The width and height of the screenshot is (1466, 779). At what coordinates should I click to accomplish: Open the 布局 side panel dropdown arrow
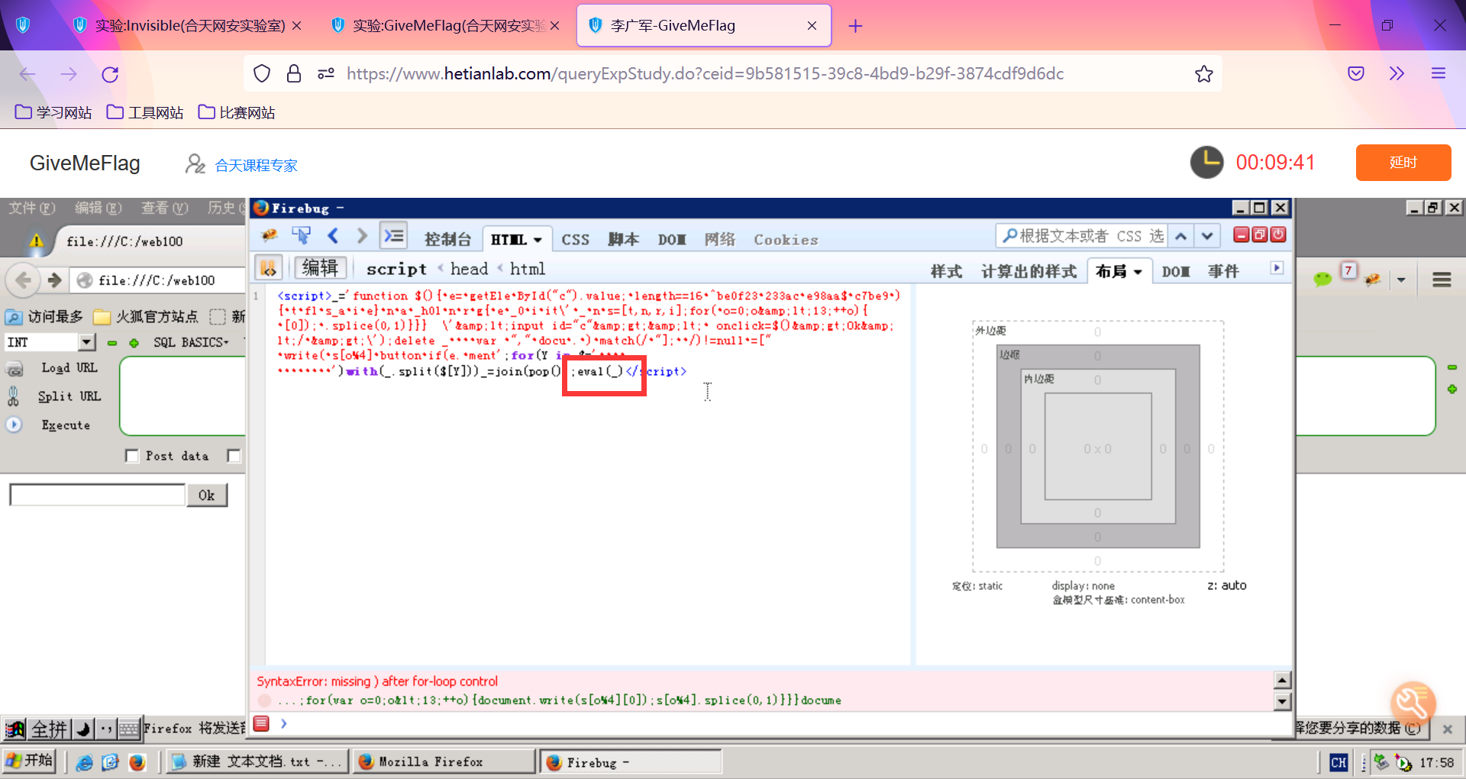click(1138, 272)
